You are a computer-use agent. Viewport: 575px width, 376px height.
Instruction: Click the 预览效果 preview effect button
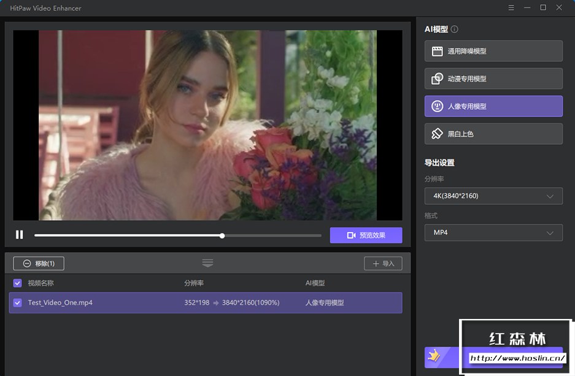tap(366, 236)
